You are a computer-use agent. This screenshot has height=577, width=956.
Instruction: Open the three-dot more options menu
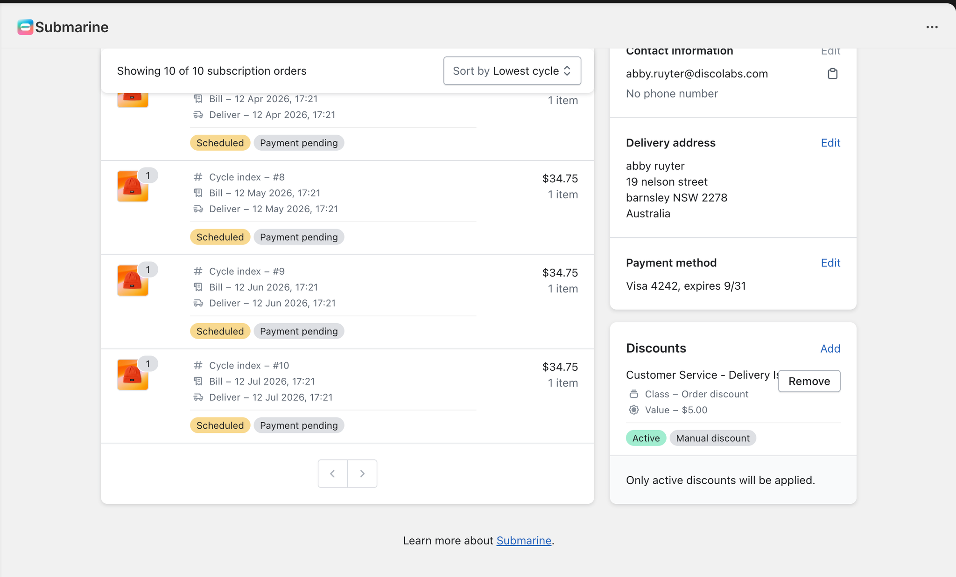932,27
